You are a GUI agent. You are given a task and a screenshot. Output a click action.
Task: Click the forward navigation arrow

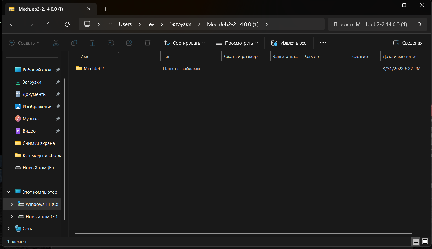pyautogui.click(x=31, y=24)
